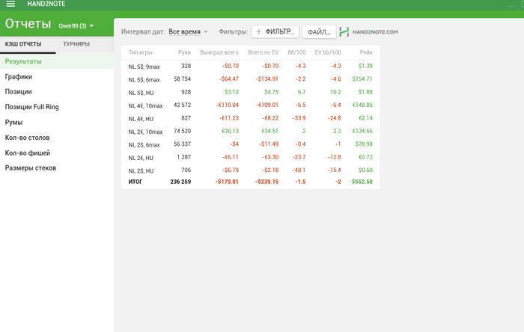Select 'Позиции' in the sidebar

tap(19, 91)
